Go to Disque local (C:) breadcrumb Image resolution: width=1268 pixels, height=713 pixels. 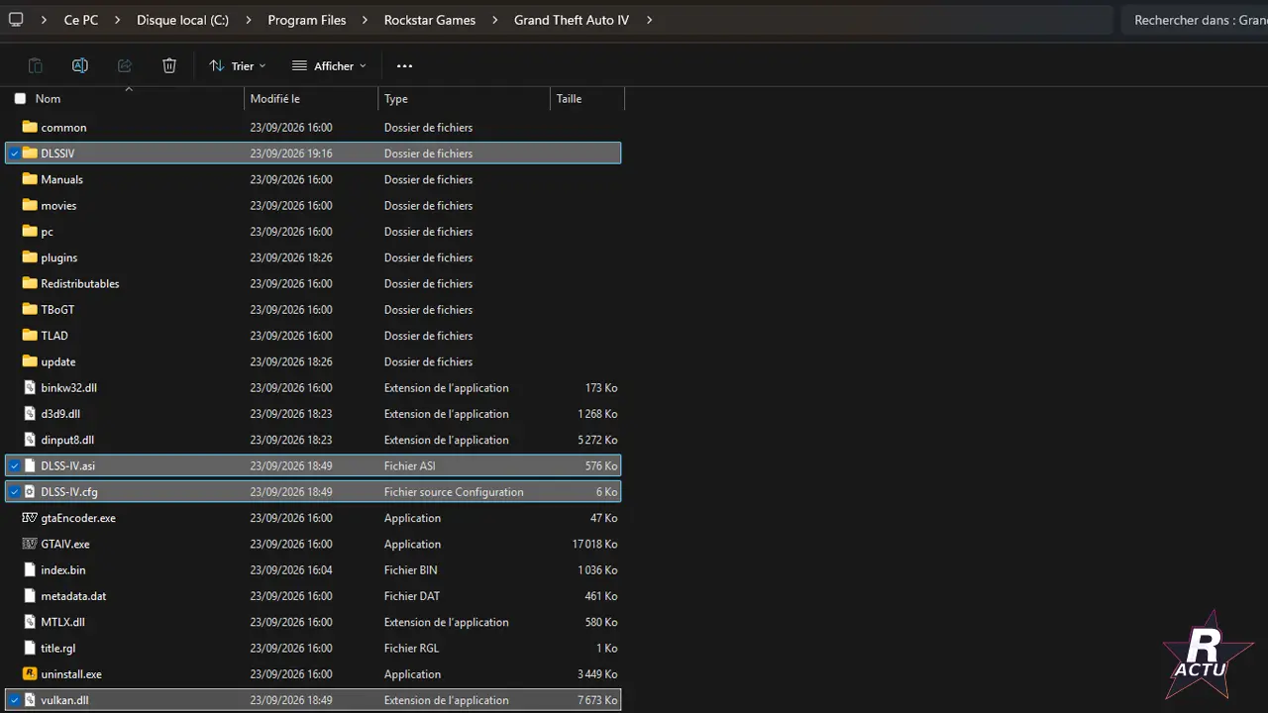(182, 20)
